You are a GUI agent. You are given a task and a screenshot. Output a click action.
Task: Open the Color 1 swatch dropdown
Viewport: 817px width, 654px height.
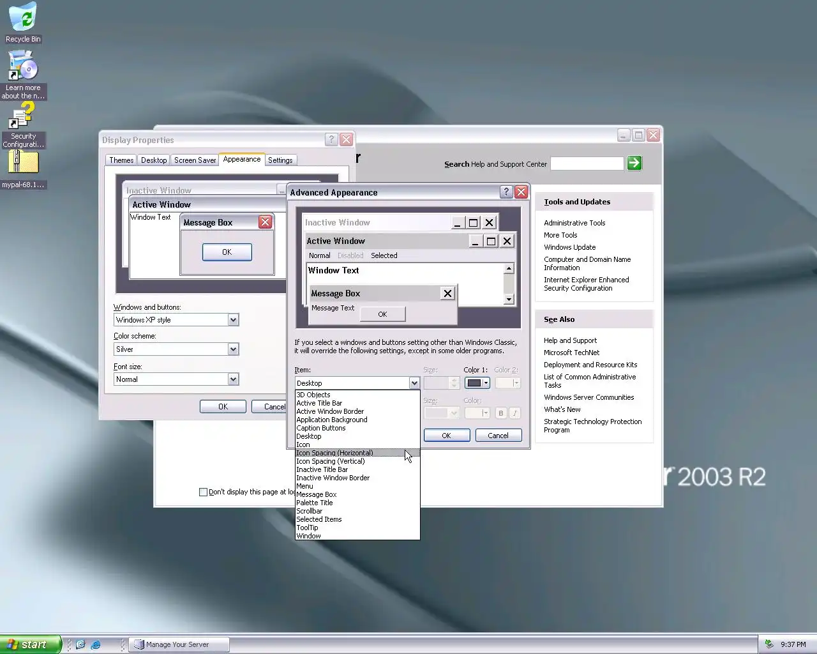477,383
